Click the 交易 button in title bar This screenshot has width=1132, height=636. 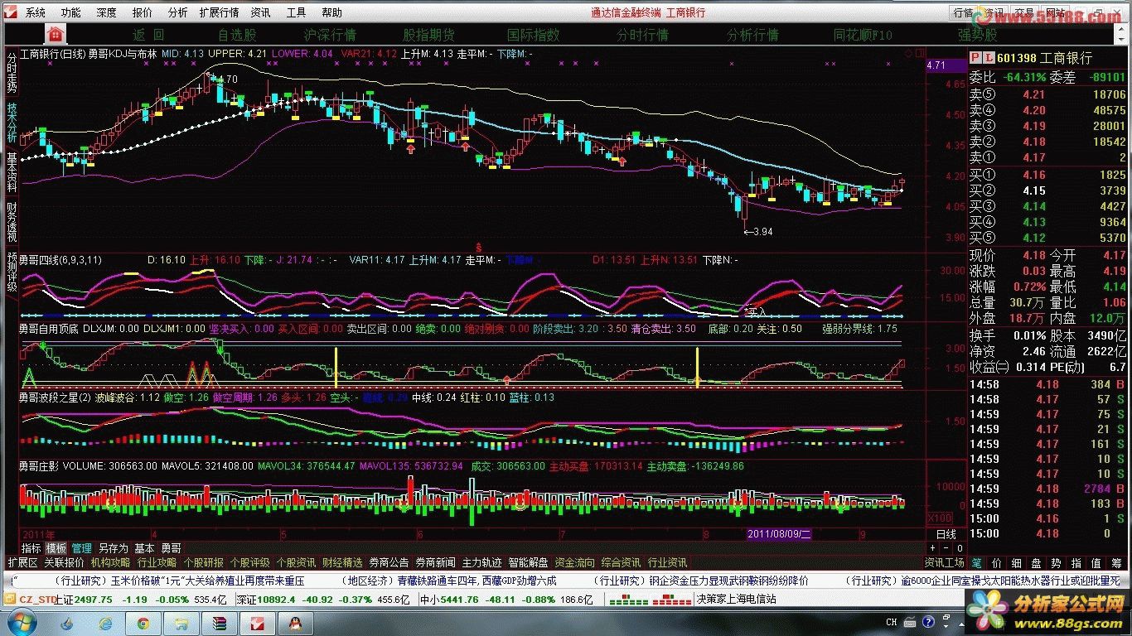click(x=1024, y=12)
